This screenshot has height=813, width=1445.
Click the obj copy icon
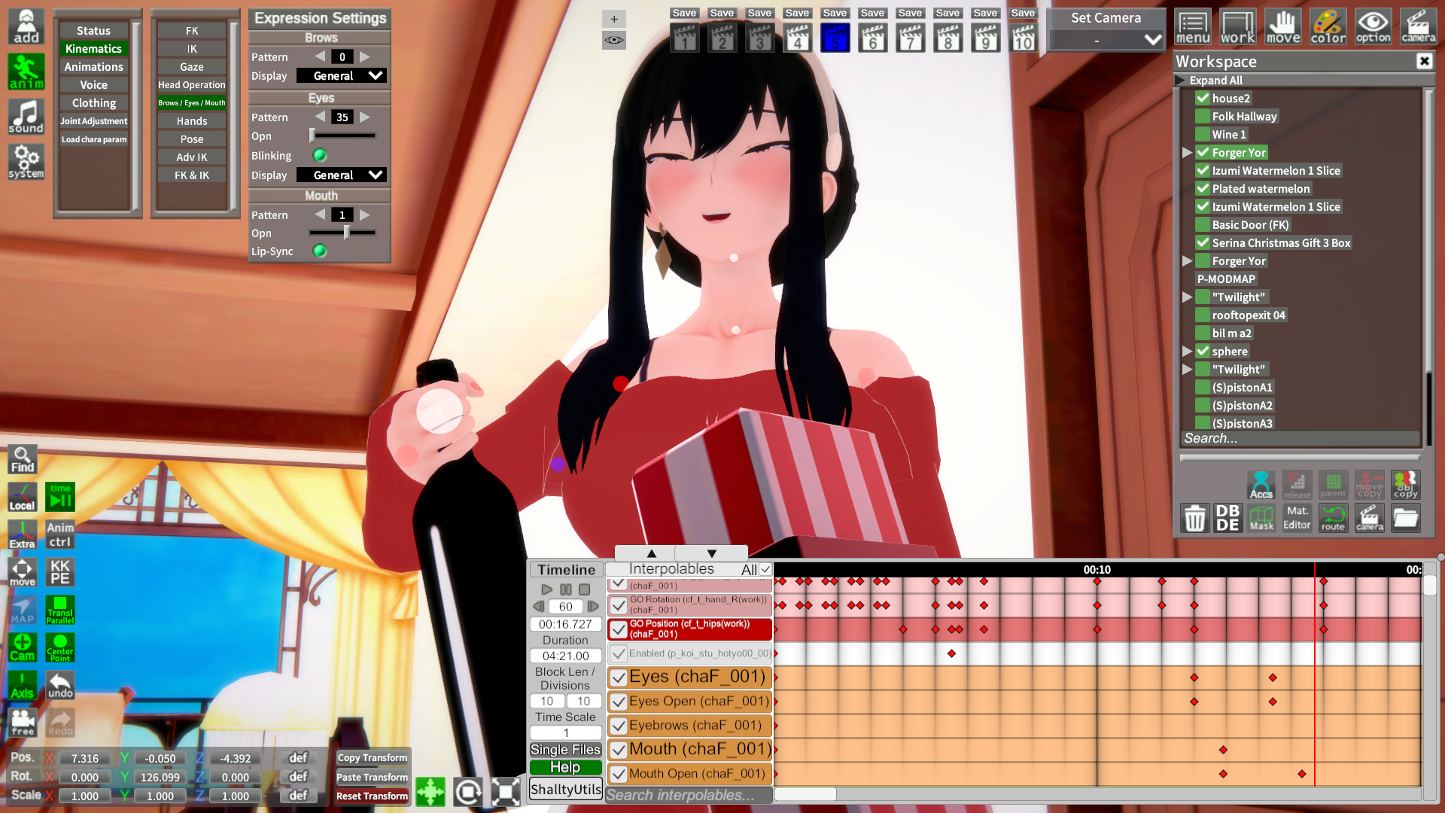[1405, 485]
